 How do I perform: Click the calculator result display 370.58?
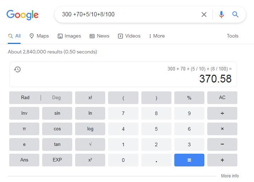pyautogui.click(x=215, y=79)
